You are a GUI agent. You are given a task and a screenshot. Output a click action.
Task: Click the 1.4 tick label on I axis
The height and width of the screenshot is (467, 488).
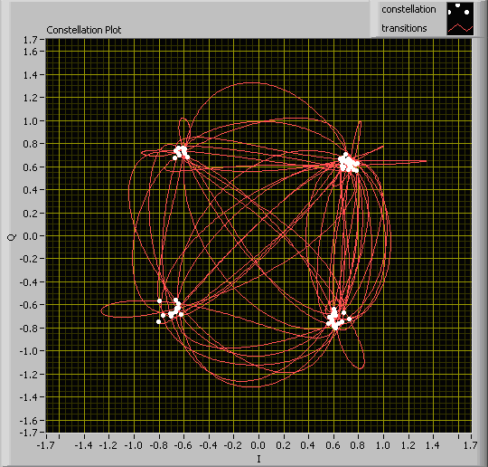[433, 445]
